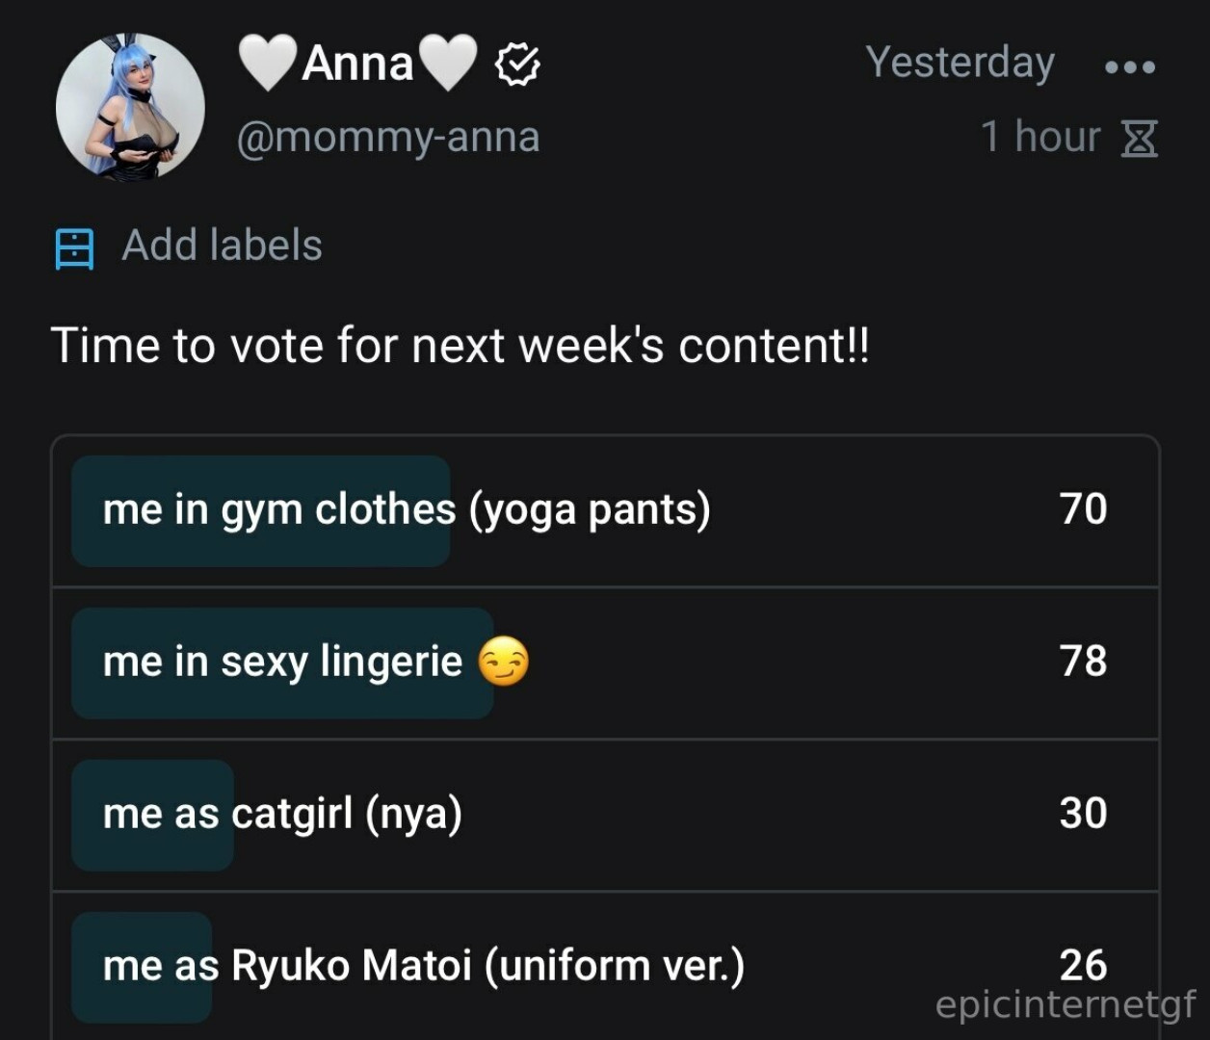Click the drawer icon beside Add labels

(x=74, y=247)
